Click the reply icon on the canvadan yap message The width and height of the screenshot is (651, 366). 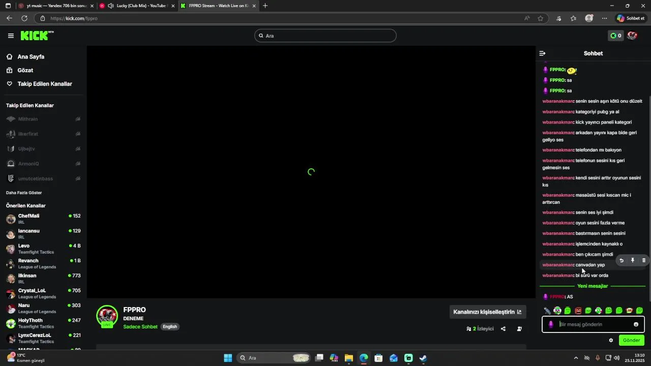[x=622, y=260]
